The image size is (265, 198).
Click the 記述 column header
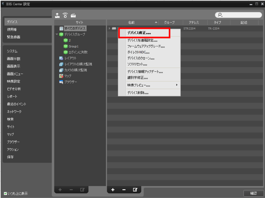(244, 22)
